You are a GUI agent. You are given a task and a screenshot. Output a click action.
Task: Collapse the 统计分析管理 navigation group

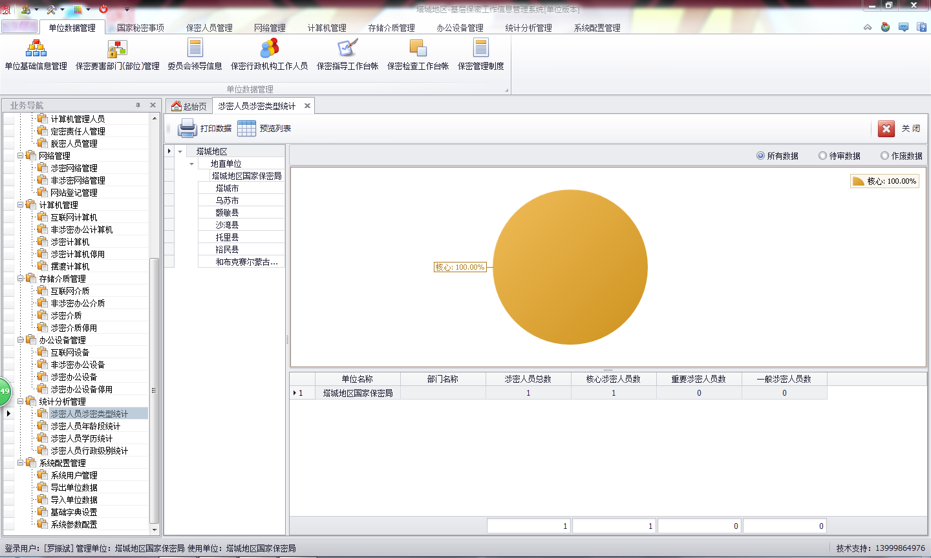tap(20, 402)
